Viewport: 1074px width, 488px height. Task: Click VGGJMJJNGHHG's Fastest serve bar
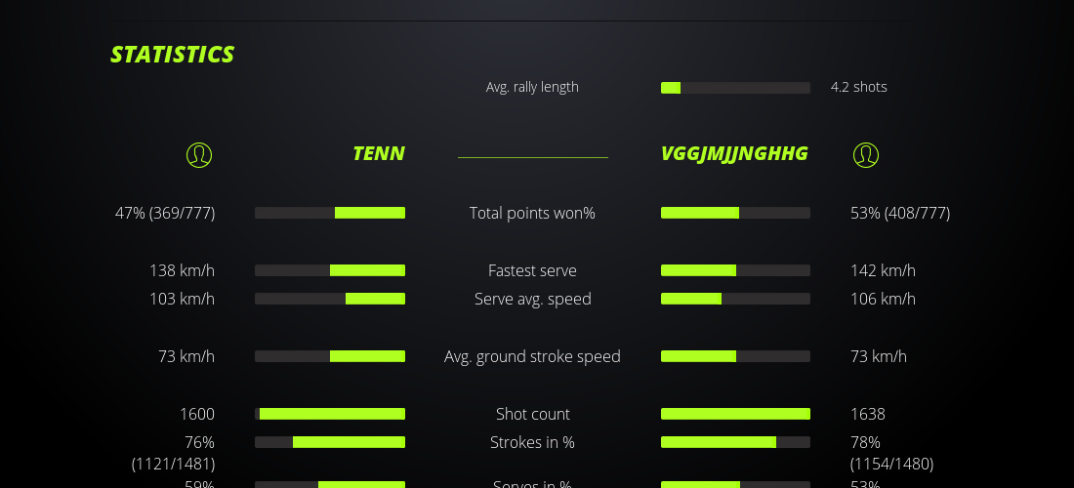pos(735,270)
